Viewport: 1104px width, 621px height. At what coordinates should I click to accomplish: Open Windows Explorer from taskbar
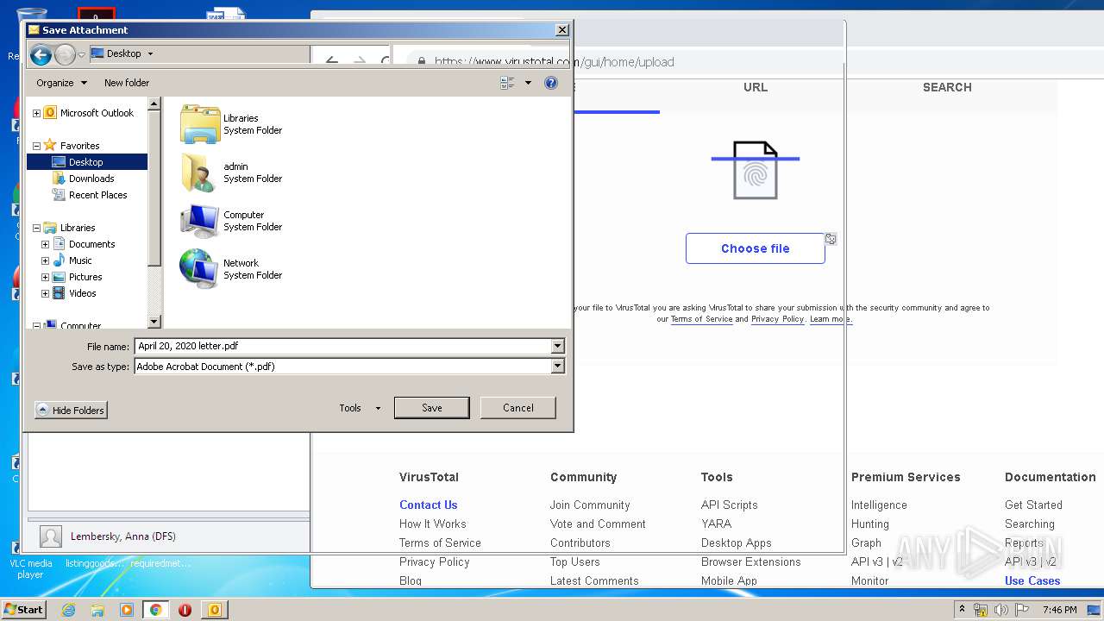point(97,610)
